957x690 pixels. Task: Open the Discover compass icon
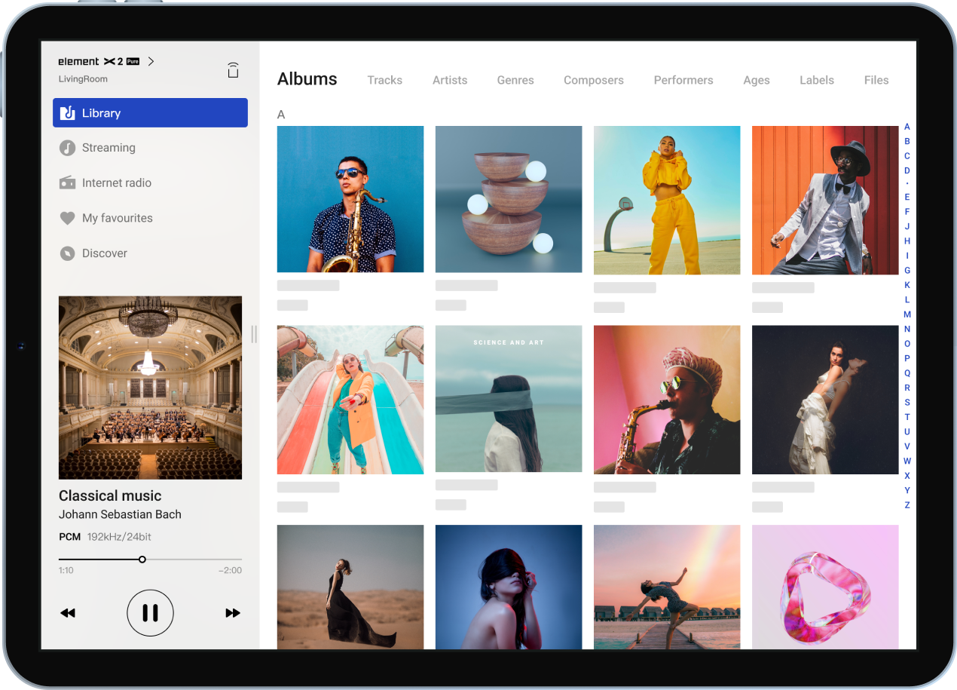point(68,253)
